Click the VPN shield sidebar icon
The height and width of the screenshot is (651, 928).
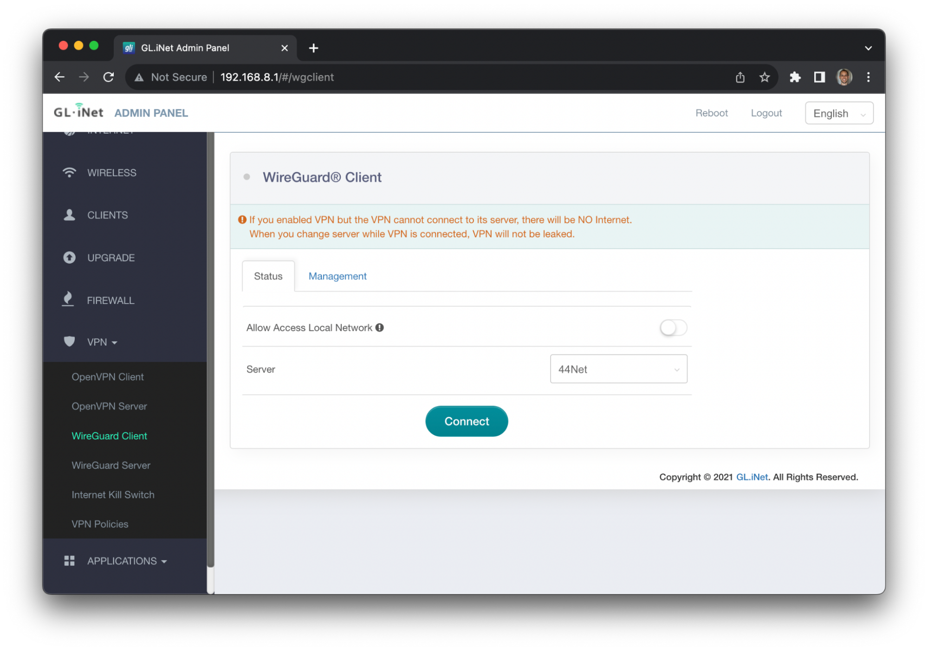pos(68,342)
